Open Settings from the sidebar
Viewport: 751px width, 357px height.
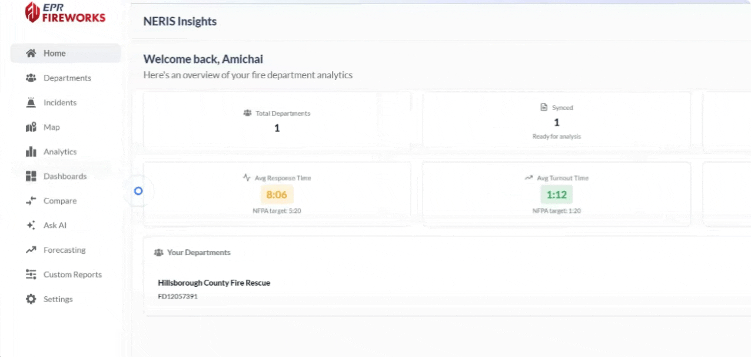65,299
